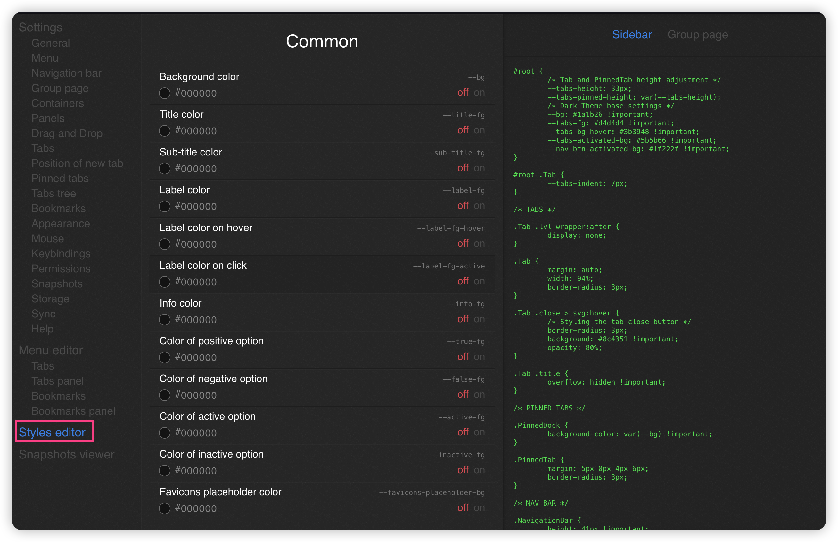Switch to the Group page CSS tab
838x542 pixels.
pyautogui.click(x=697, y=35)
